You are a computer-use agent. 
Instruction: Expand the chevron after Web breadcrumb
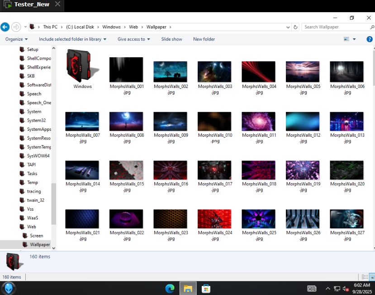(x=142, y=27)
